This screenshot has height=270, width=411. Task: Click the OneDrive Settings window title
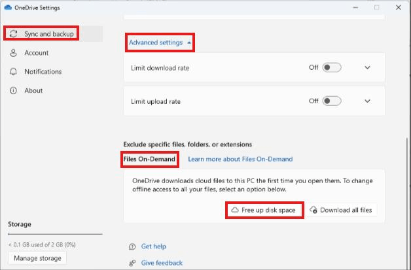click(x=37, y=8)
